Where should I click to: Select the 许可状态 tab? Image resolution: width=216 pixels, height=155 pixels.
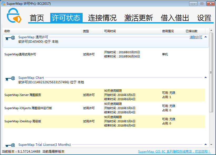point(66,18)
